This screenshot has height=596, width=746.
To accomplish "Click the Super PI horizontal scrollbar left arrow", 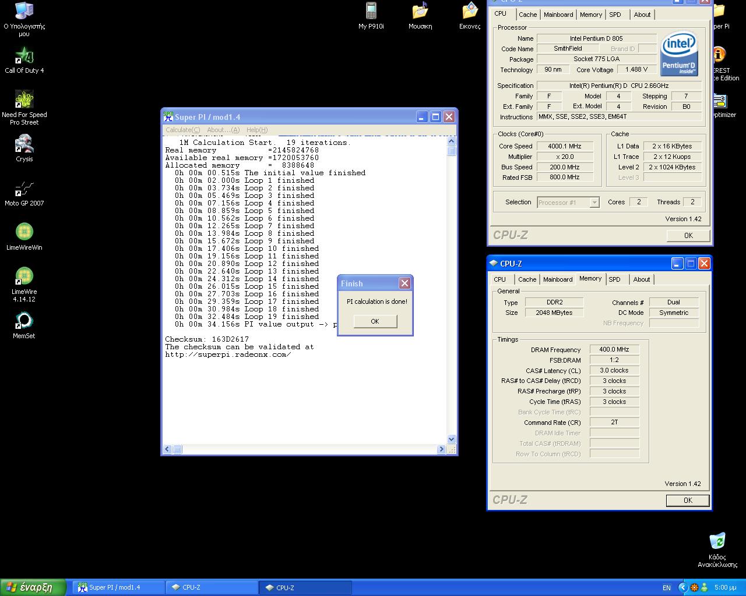I will point(167,449).
